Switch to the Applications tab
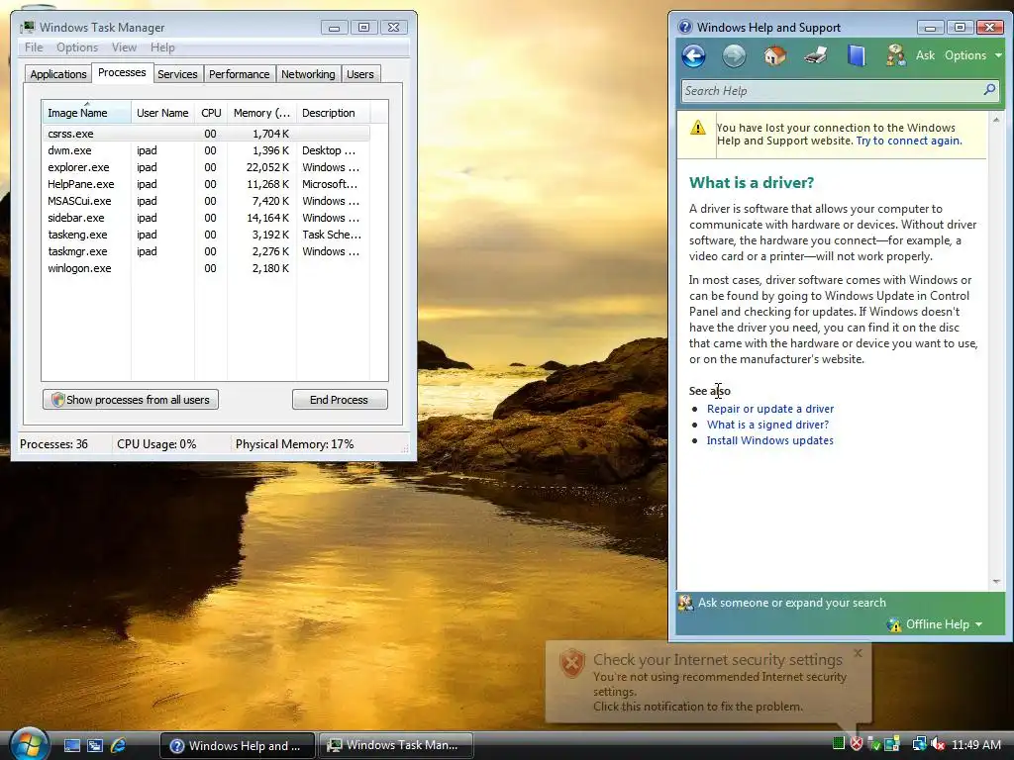 click(x=58, y=74)
